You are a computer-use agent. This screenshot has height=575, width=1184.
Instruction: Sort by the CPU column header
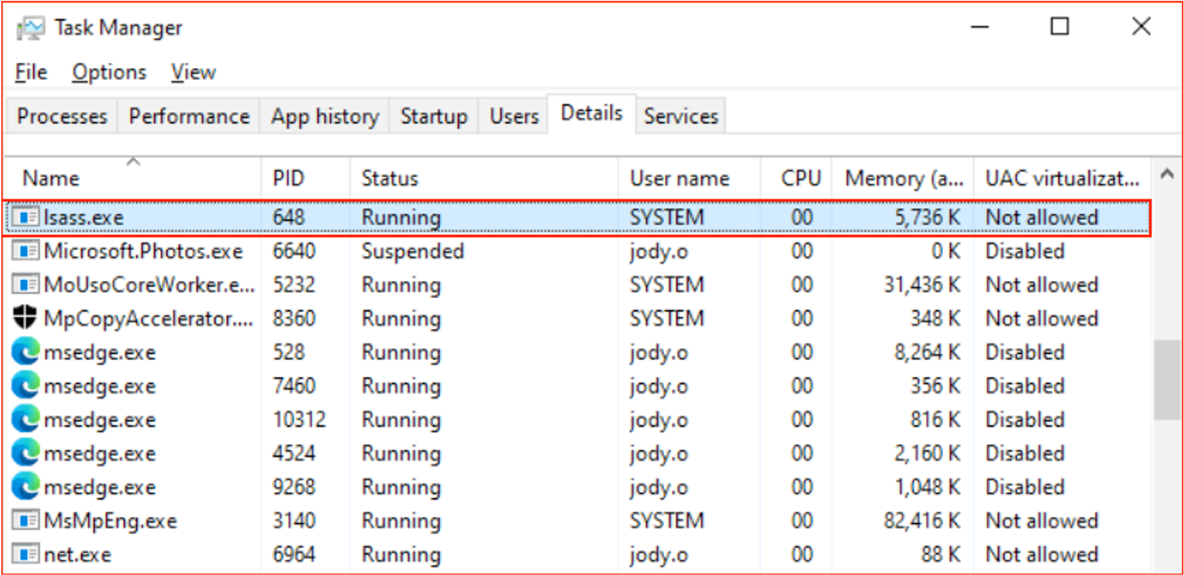click(797, 177)
